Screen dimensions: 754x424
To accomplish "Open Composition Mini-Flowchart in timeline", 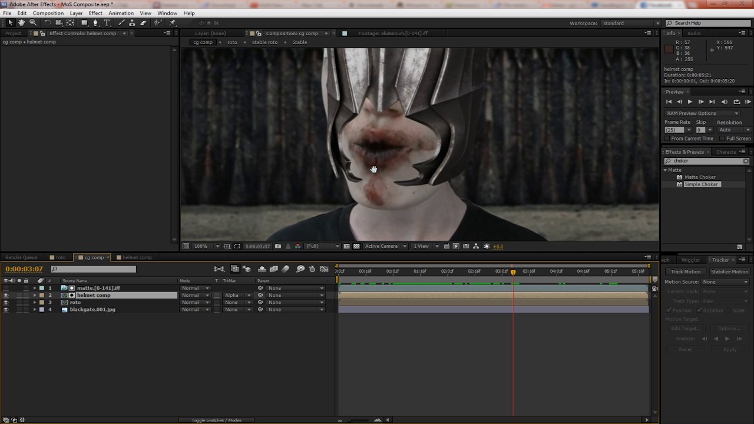I will 219,269.
